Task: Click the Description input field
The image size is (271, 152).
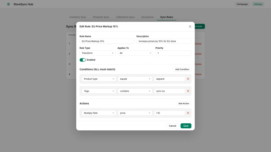Action: coord(164,41)
